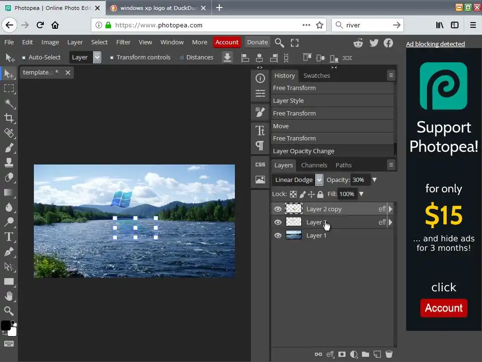Switch to the Channels tab
The height and width of the screenshot is (362, 482).
314,165
